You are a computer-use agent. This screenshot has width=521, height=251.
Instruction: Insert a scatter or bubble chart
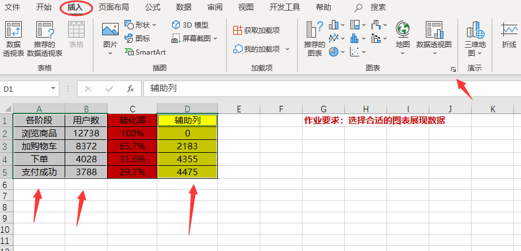355,52
